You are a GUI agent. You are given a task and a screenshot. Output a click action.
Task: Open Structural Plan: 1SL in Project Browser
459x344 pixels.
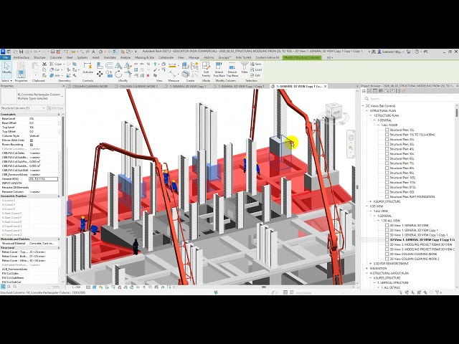(402, 130)
